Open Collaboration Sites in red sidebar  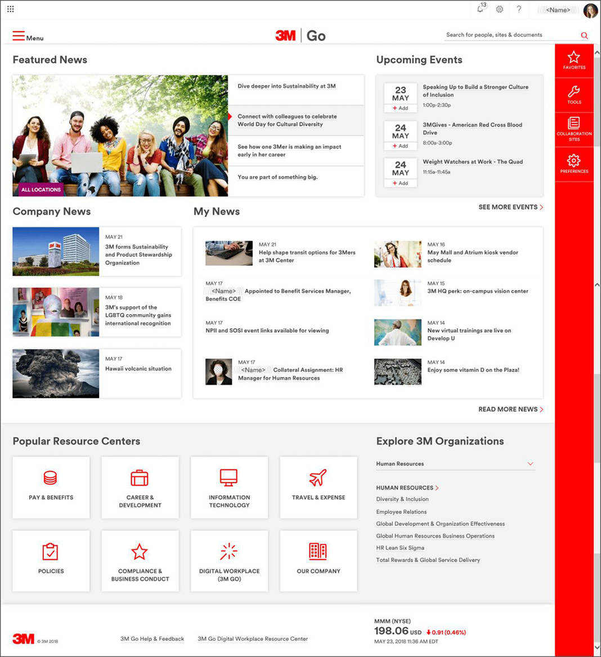(573, 128)
